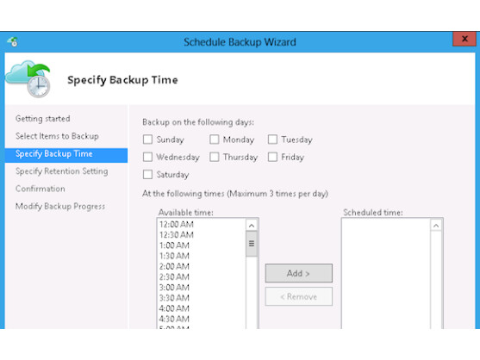The height and width of the screenshot is (360, 480).
Task: Click the Maximum 3 times per day text
Action: [277, 194]
